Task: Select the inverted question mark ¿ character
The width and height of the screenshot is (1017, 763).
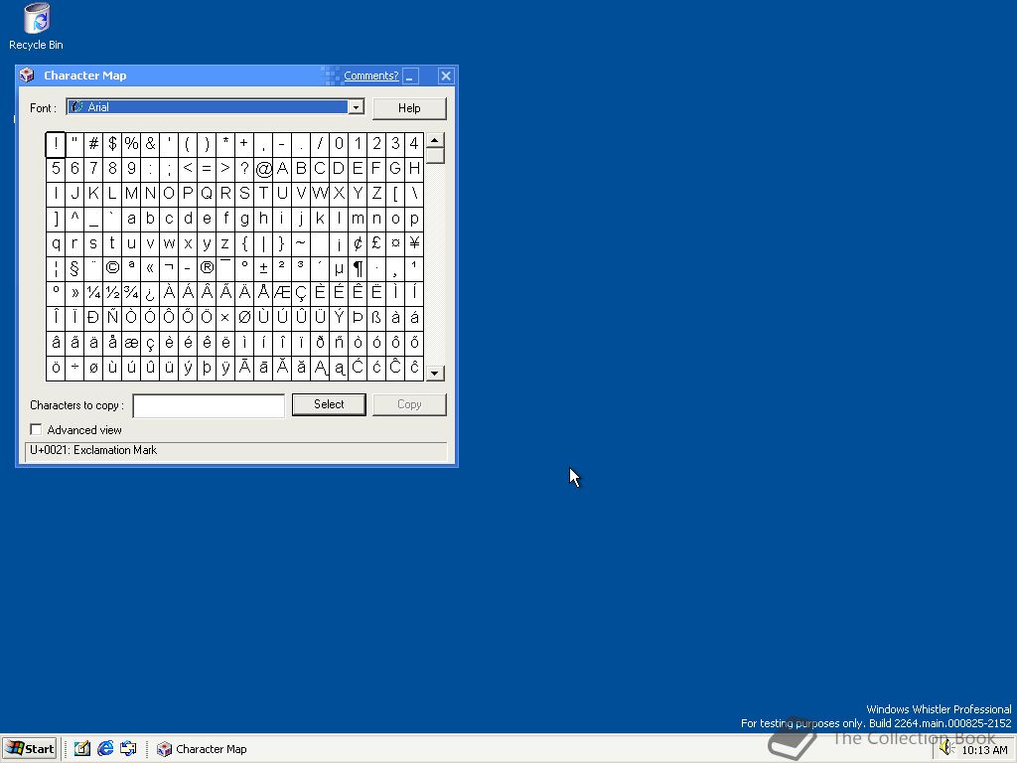Action: [151, 293]
